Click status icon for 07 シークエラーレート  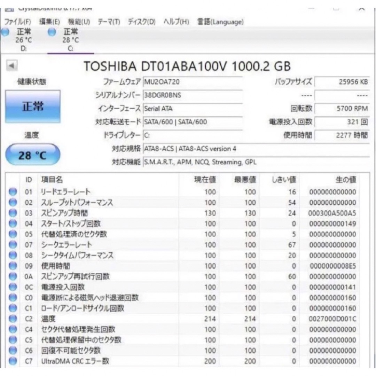tap(13, 245)
